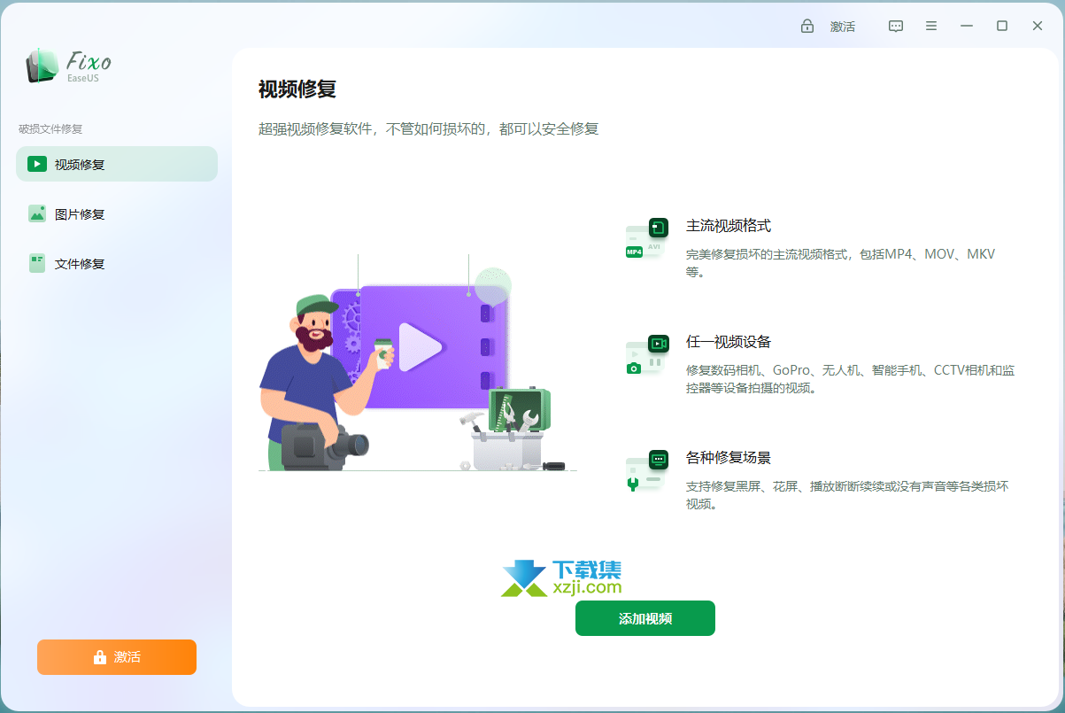The width and height of the screenshot is (1065, 713).
Task: Open the hamburger menu icon
Action: pyautogui.click(x=931, y=27)
